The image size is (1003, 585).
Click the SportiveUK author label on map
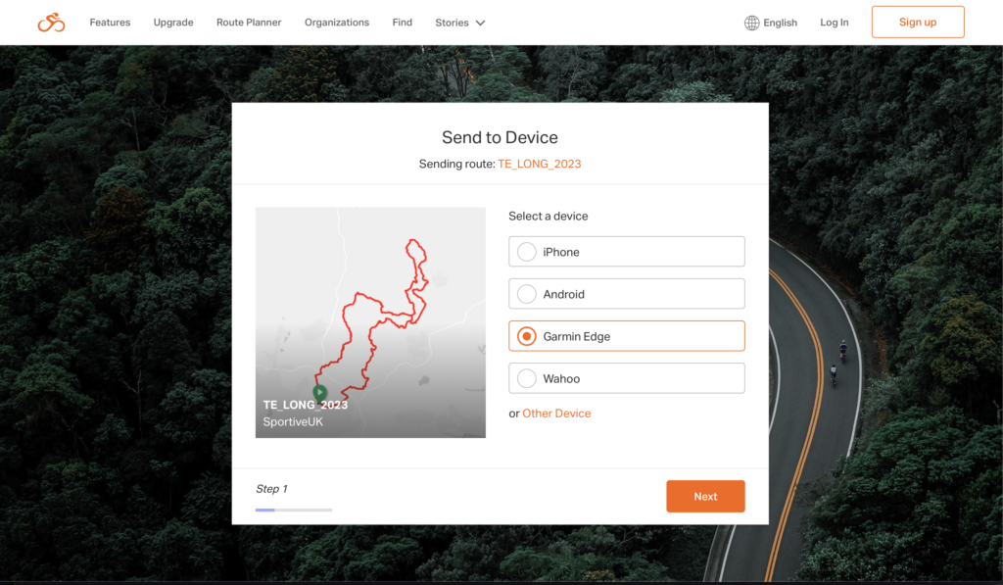click(x=293, y=421)
